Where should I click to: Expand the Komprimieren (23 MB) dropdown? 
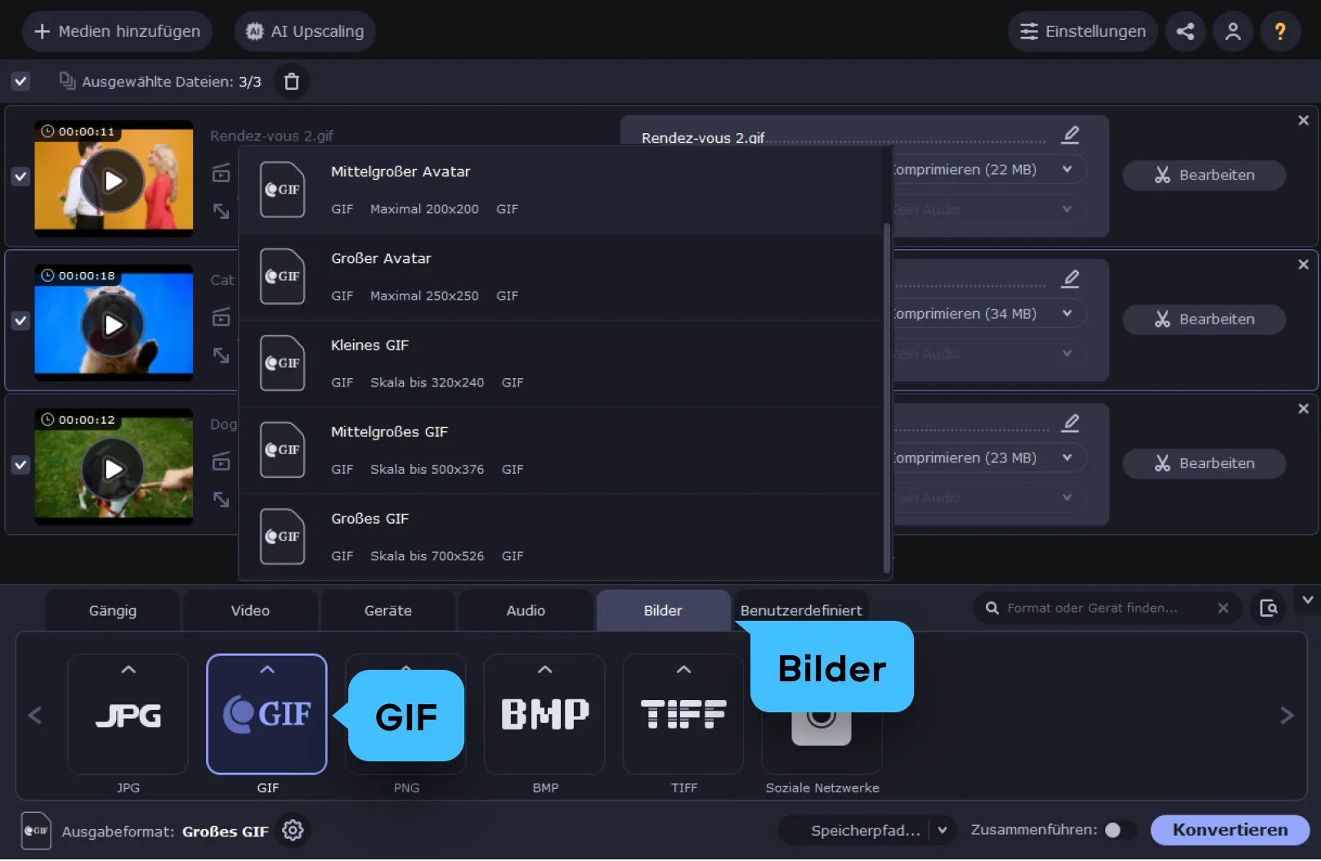coord(1067,457)
